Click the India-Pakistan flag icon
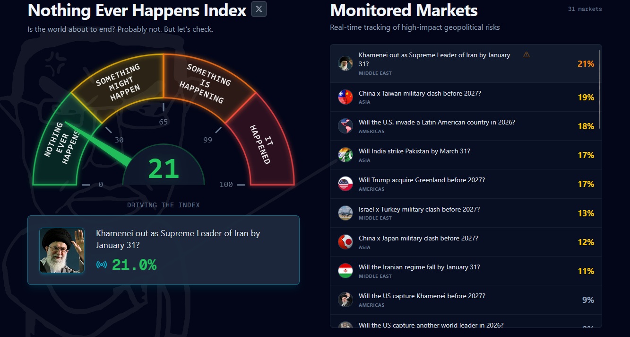 pyautogui.click(x=345, y=155)
